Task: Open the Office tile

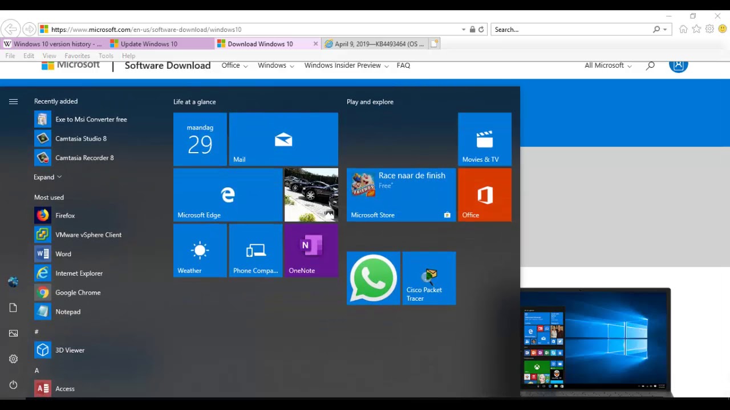Action: (x=485, y=195)
